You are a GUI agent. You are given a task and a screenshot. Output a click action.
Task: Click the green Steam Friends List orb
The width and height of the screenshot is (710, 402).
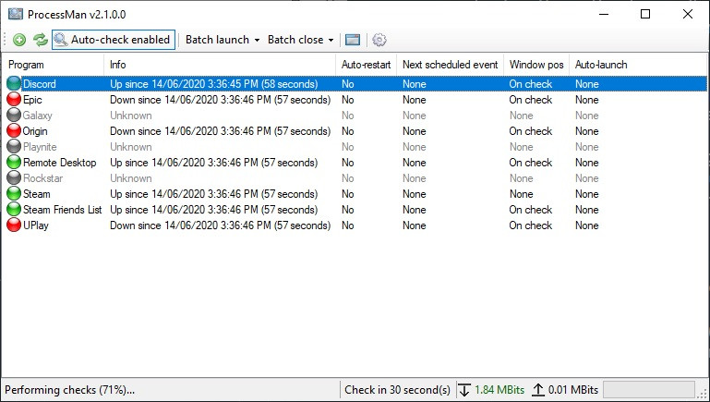(x=14, y=210)
